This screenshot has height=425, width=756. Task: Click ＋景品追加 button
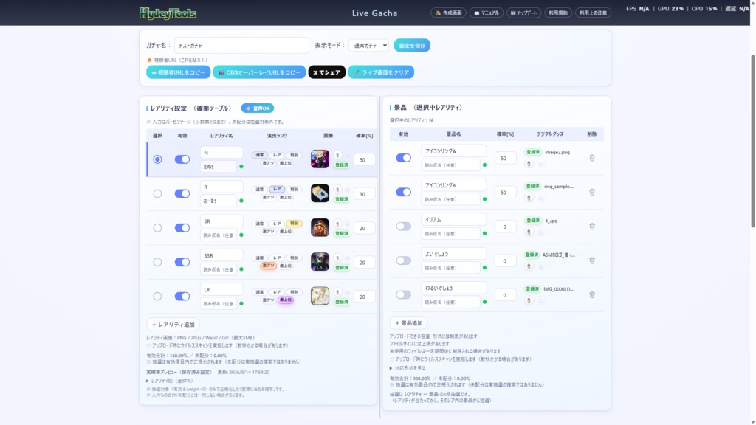[409, 323]
